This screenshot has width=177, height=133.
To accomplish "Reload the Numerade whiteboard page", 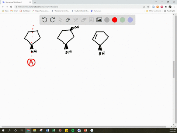I will point(11,7).
